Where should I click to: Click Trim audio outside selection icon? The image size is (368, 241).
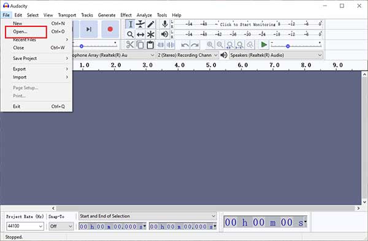161,45
